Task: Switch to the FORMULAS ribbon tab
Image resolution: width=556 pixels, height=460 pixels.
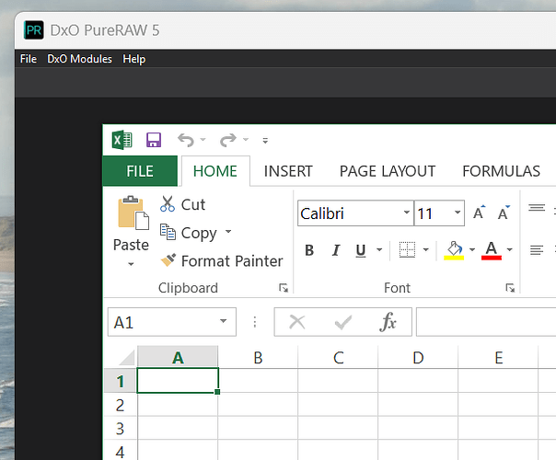Action: (x=501, y=171)
